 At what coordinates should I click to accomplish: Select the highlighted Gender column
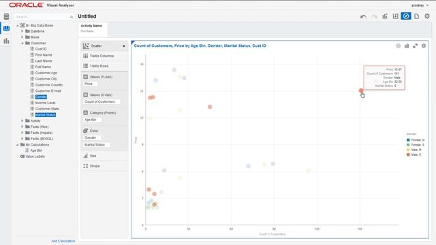click(x=41, y=97)
